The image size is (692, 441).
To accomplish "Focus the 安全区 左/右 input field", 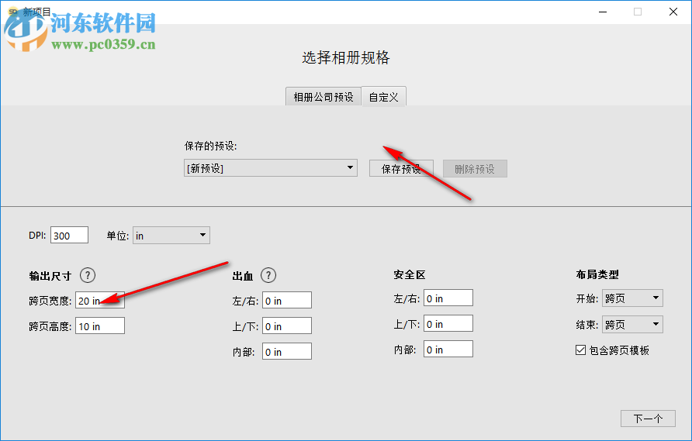I will tap(448, 298).
